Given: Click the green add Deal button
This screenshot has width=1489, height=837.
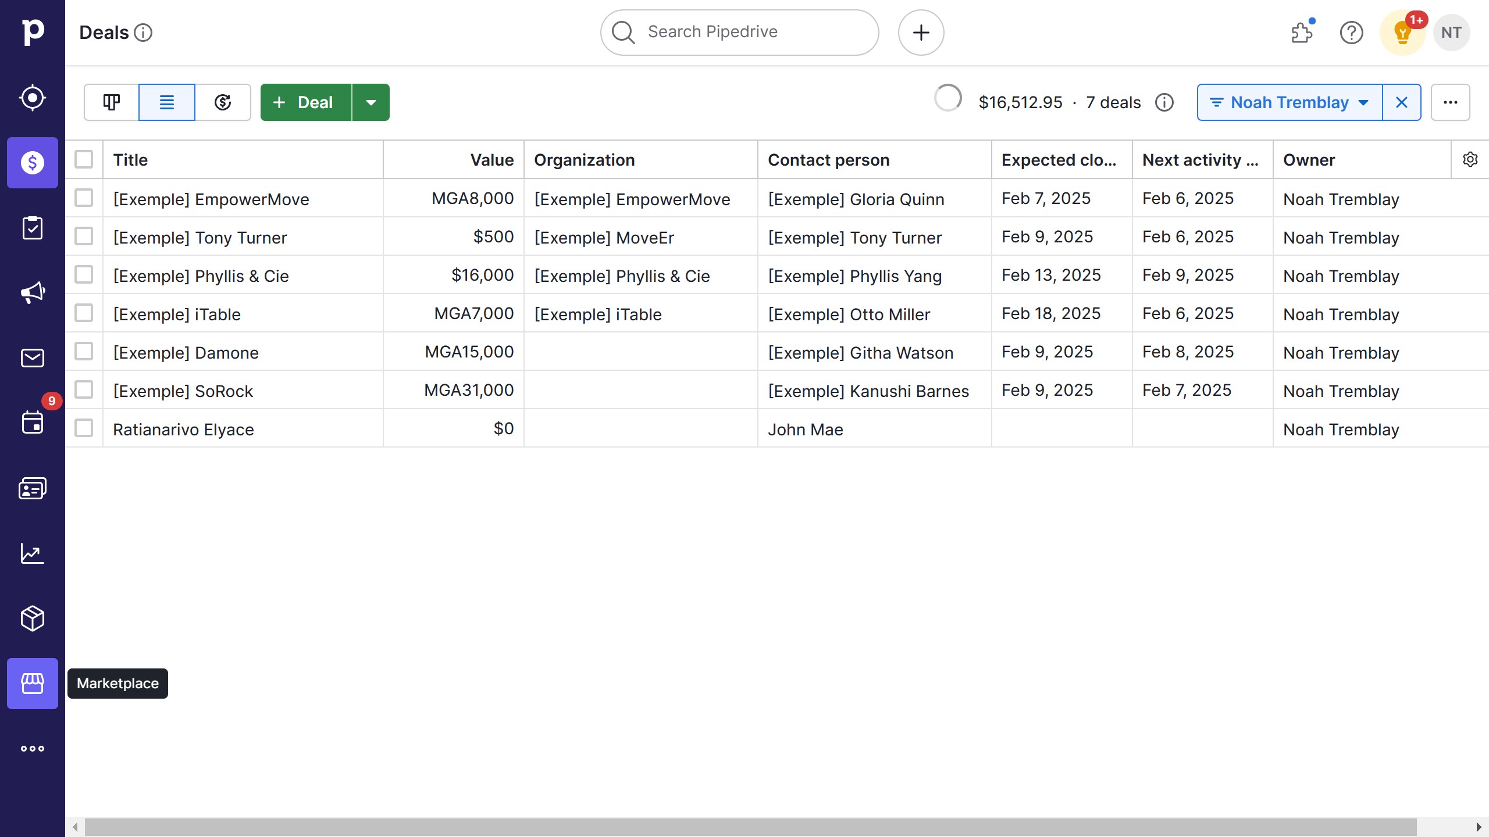Looking at the screenshot, I should pos(305,102).
